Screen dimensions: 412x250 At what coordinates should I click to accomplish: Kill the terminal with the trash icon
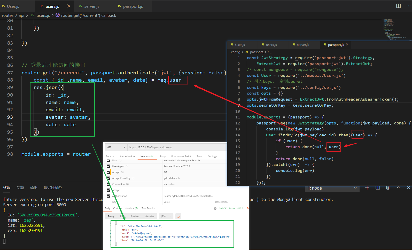[x=388, y=188]
